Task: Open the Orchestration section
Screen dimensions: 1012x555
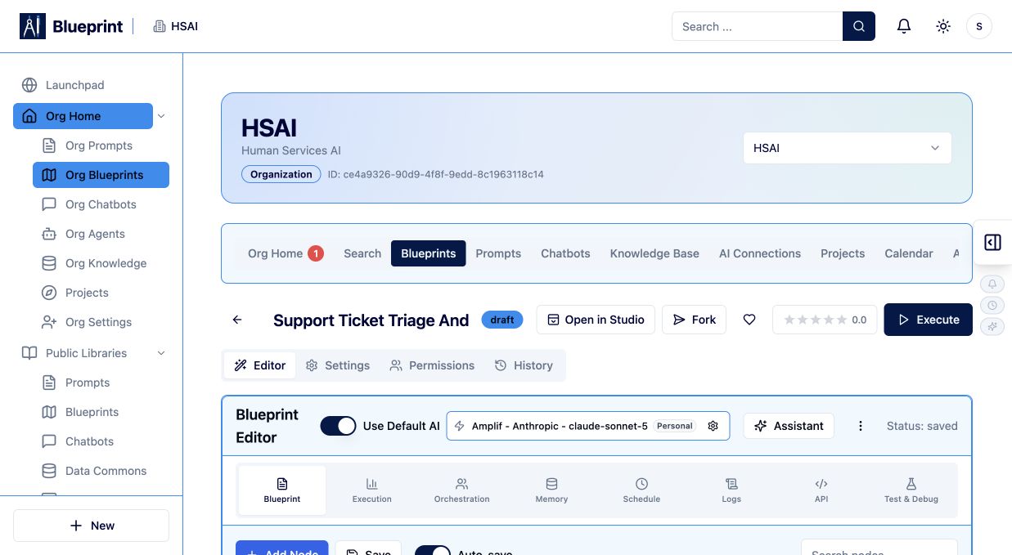Action: point(462,490)
